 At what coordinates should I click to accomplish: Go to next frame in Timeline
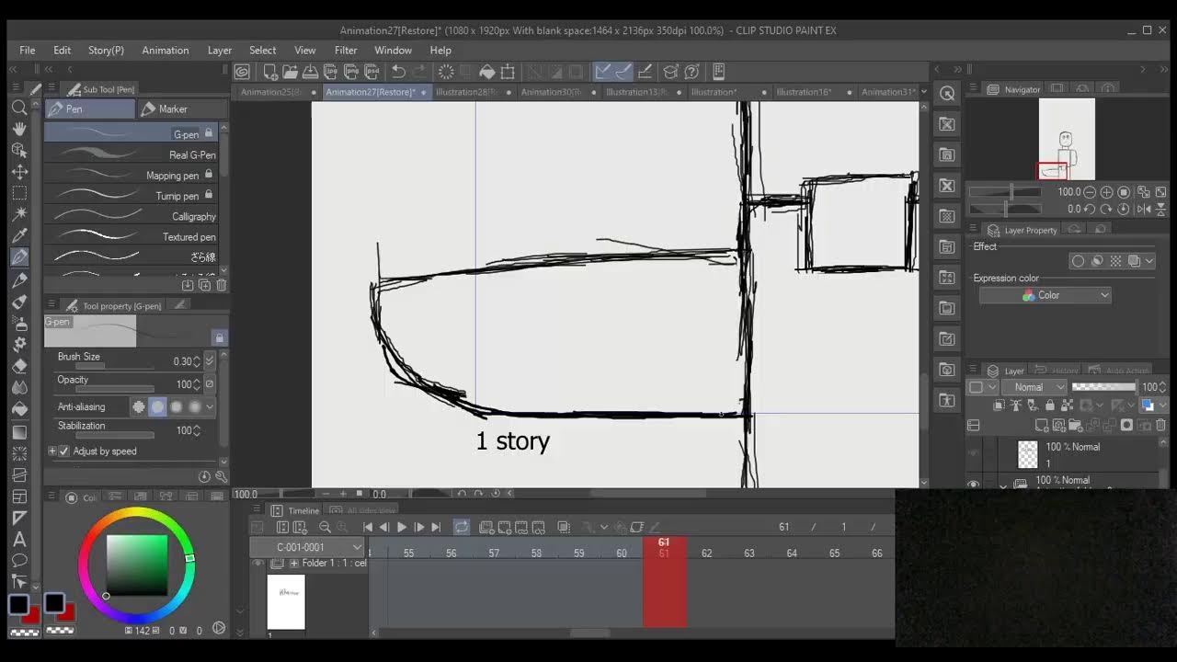[x=419, y=527]
